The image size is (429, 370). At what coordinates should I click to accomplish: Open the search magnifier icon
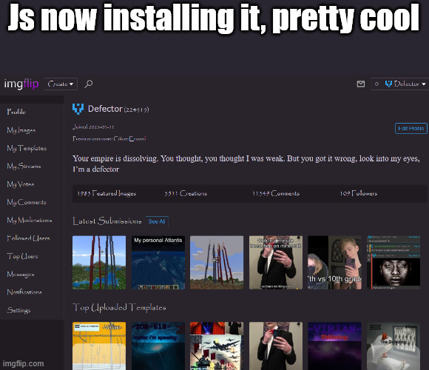(x=88, y=84)
